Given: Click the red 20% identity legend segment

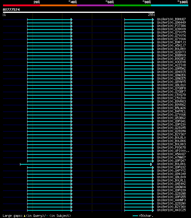Looking at the screenshot, I should [21, 5].
